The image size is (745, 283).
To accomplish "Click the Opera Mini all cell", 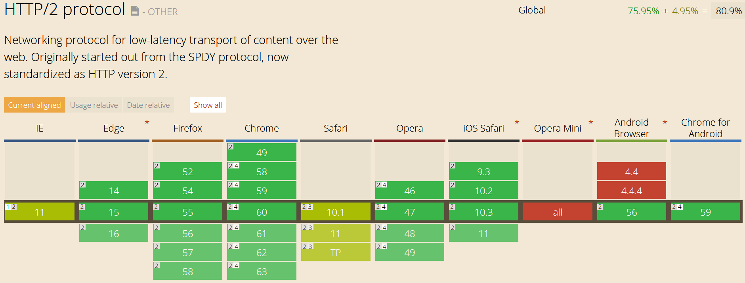I will point(558,212).
